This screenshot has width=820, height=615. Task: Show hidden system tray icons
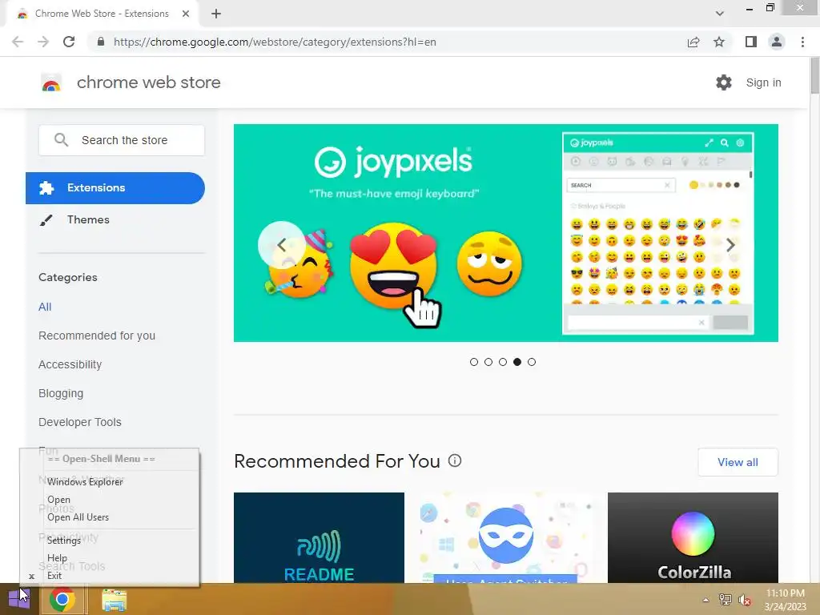click(705, 600)
